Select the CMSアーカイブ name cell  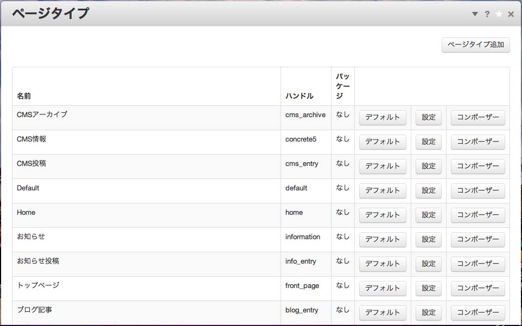pos(147,118)
